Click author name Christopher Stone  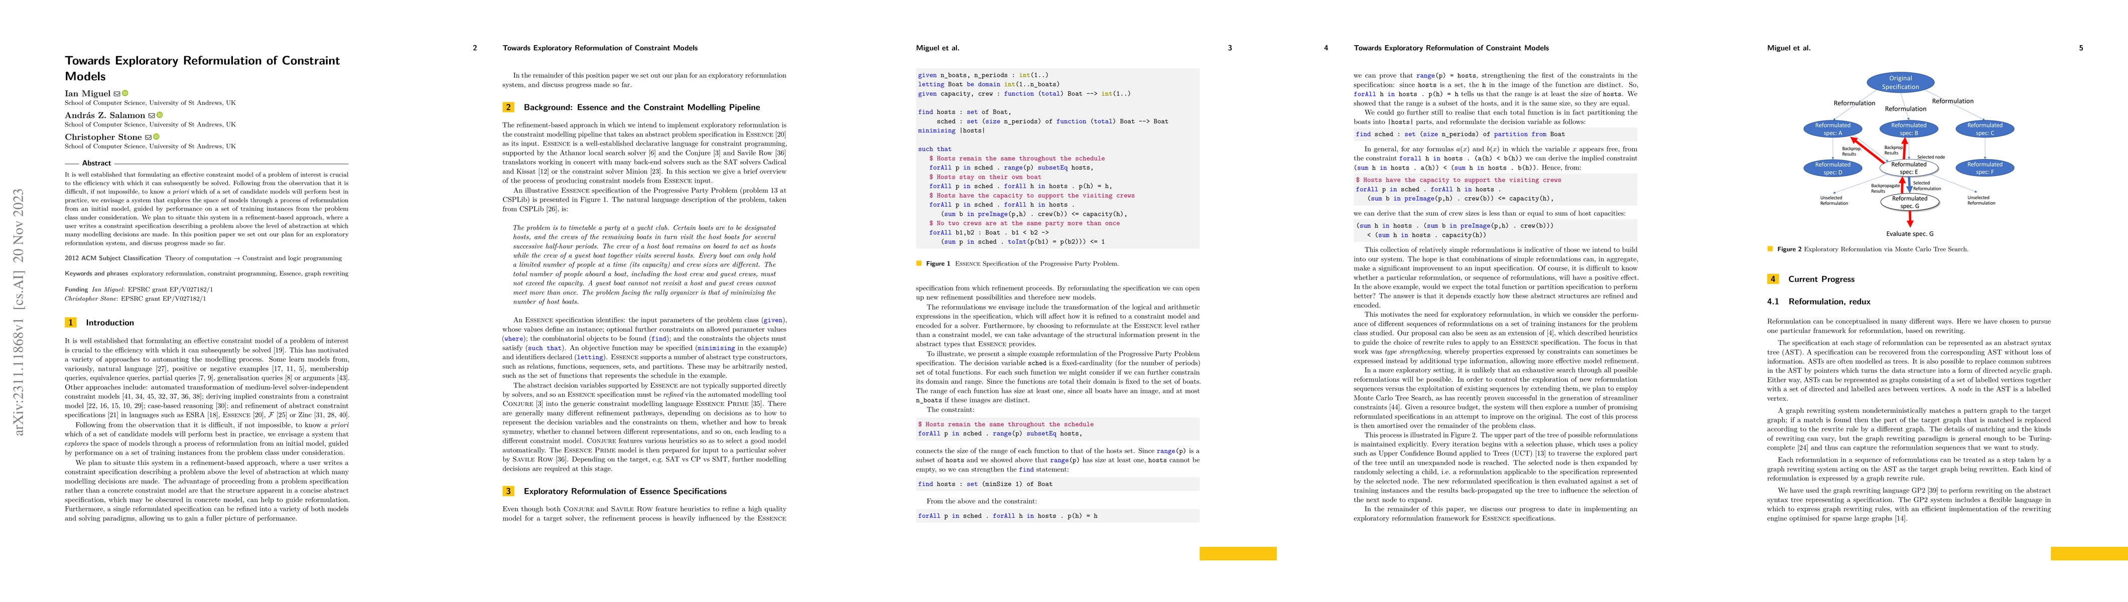103,137
